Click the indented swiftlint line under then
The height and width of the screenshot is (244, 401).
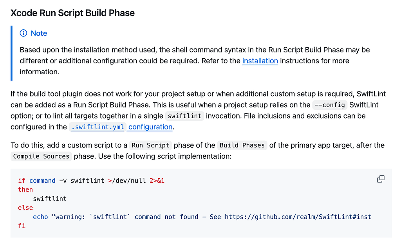point(50,199)
